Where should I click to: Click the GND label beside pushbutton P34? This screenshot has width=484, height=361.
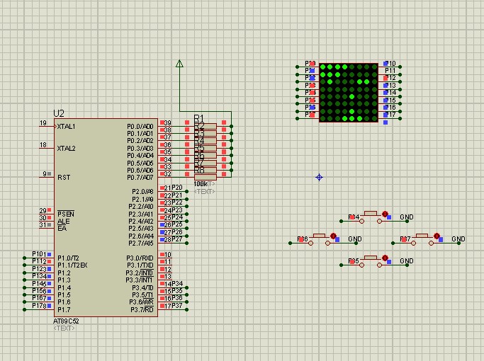click(407, 217)
